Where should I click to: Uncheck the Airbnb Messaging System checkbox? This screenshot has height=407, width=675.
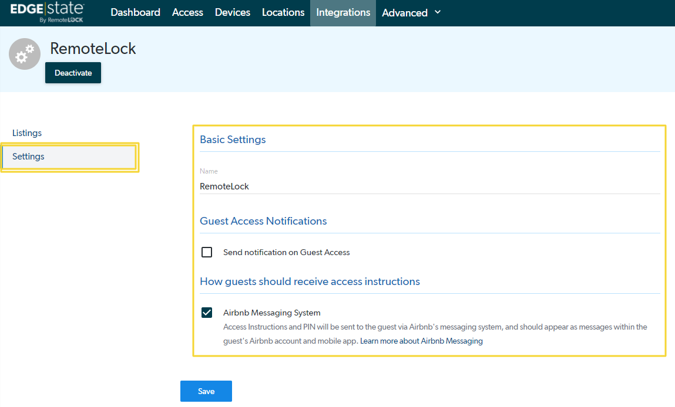click(x=207, y=313)
